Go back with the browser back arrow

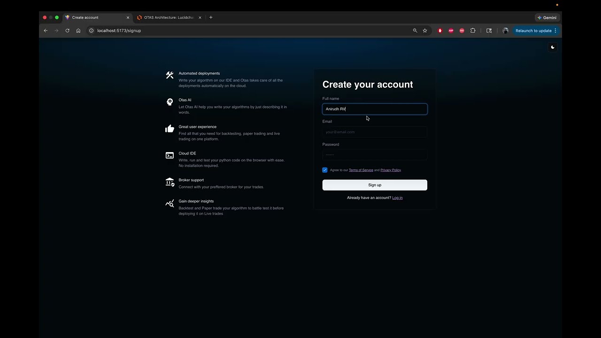coord(46,31)
